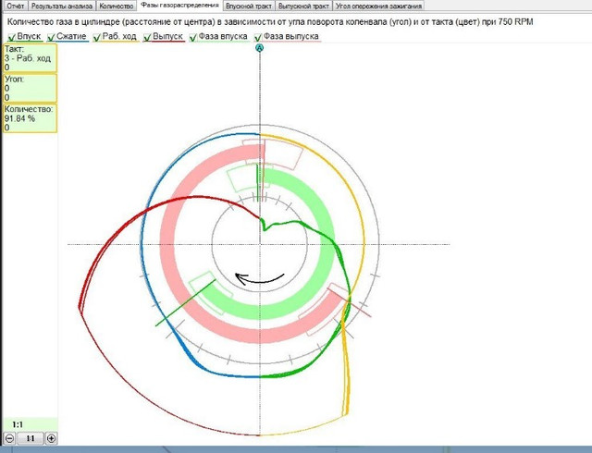Disable the Фаза впуска checkbox
Screen dimensions: 592x453
coord(193,37)
